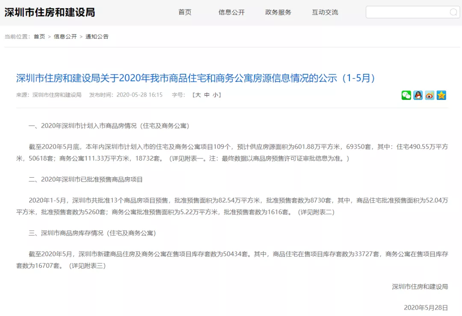Click the magnifier search icon
This screenshot has width=462, height=316.
point(453,12)
